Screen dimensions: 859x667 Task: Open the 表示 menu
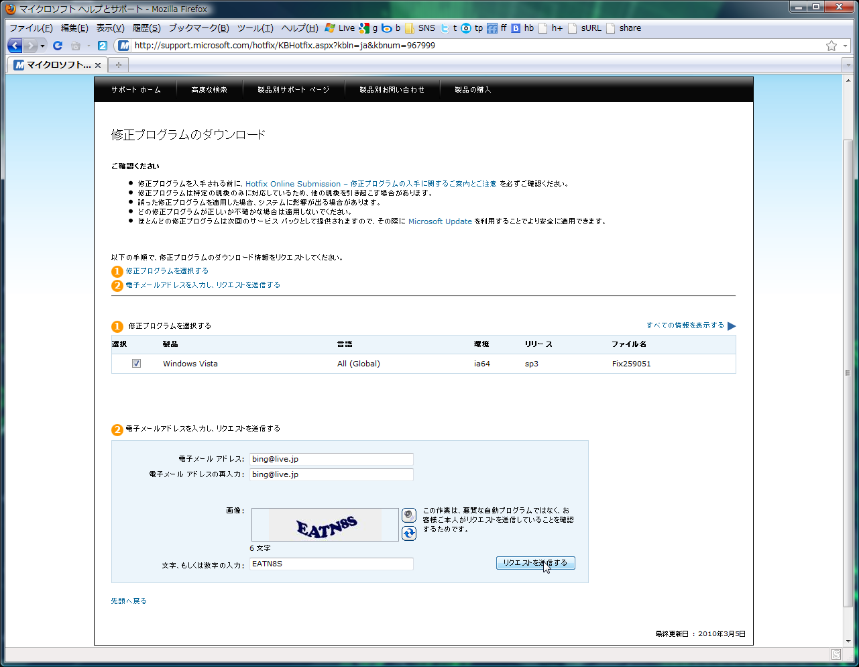pos(110,28)
